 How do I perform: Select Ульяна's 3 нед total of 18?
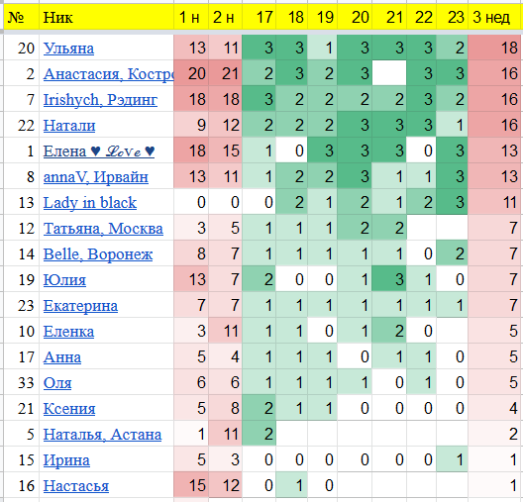point(495,48)
